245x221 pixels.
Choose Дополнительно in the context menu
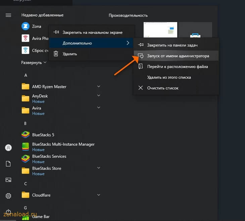click(92, 43)
